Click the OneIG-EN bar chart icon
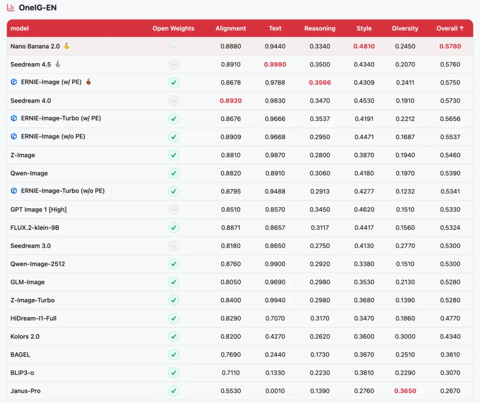 point(11,8)
